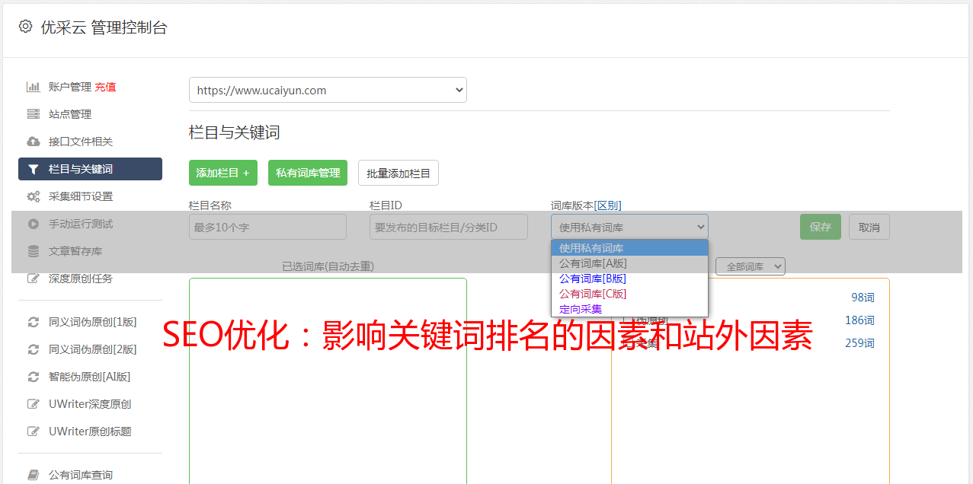Viewport: 973px width, 484px height.
Task: Focus the 栏目ID input field
Action: click(x=449, y=227)
